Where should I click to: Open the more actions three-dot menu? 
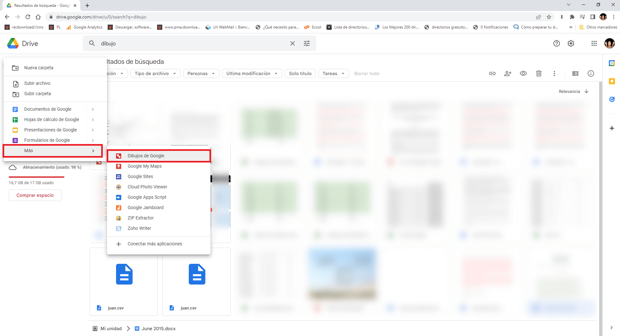(x=554, y=73)
